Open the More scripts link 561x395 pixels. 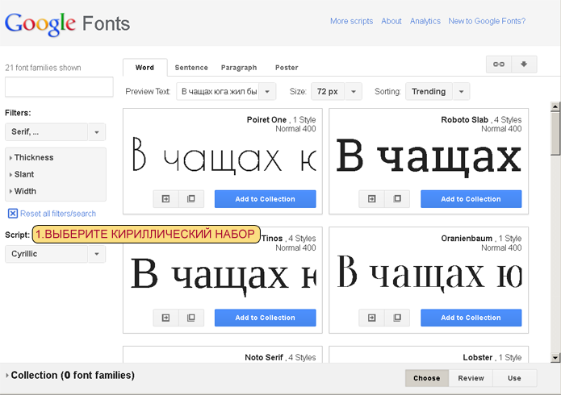pos(351,21)
